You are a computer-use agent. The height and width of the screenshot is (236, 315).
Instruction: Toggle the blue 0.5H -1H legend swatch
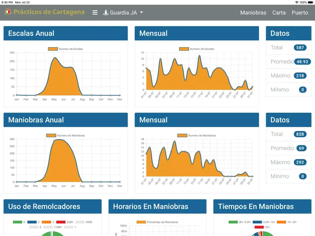[257, 222]
